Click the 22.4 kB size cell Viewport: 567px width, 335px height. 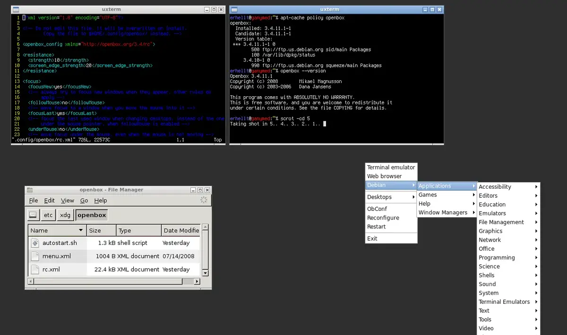[x=105, y=269]
